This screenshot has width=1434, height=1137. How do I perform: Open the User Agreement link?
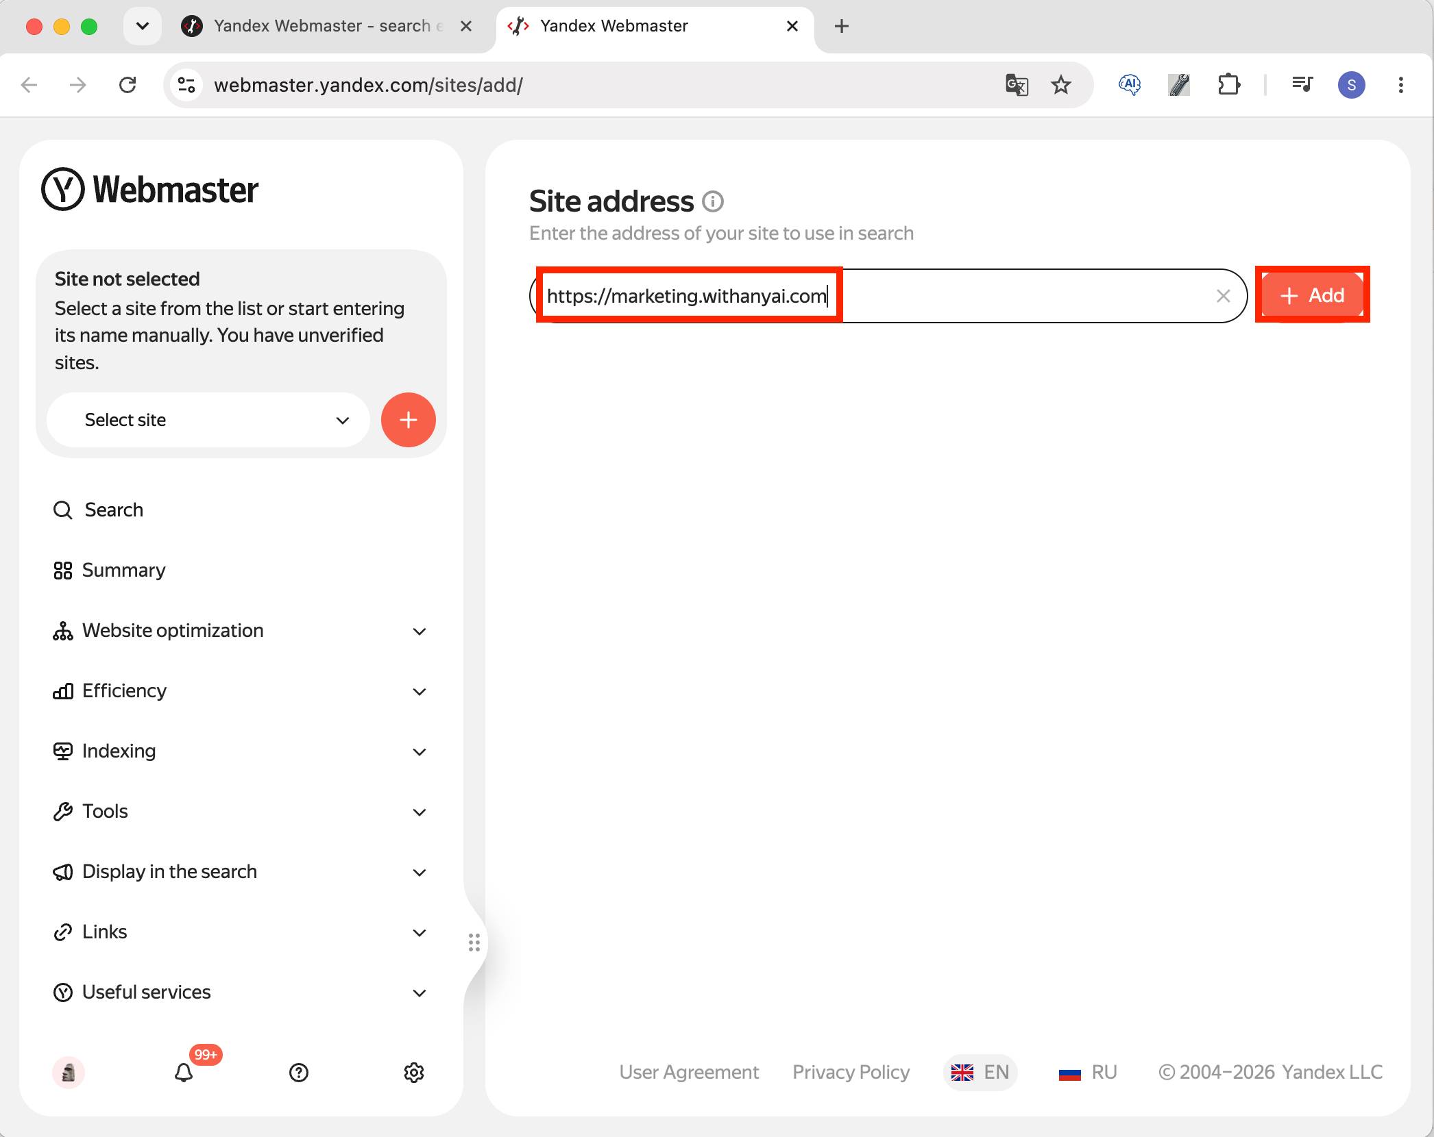[689, 1072]
